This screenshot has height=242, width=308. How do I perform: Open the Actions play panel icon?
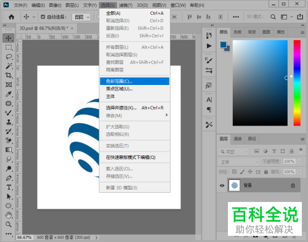tap(209, 46)
